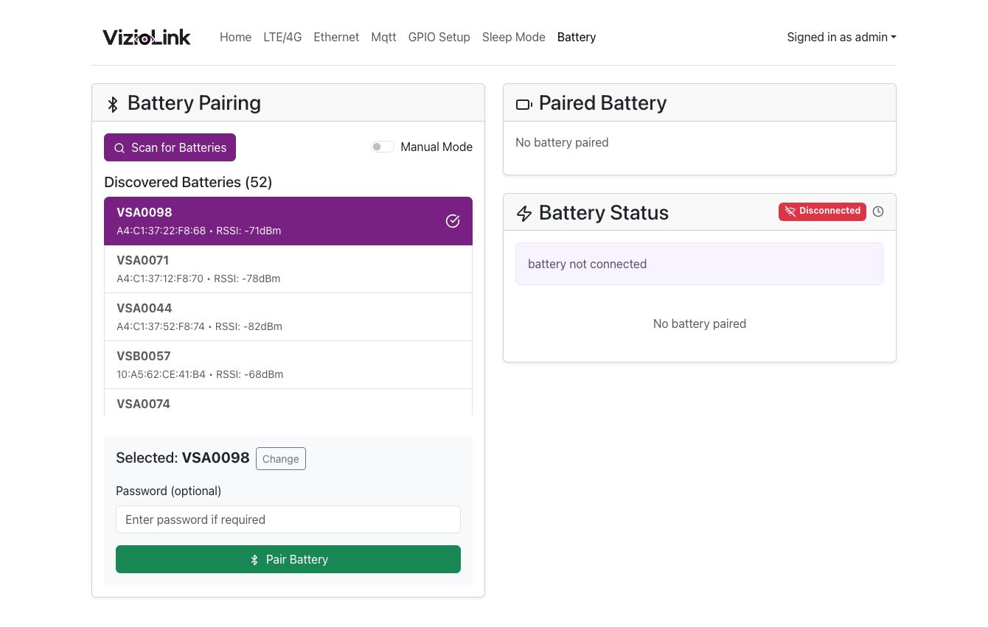Click the Discovered Batteries (52) heading
Viewport: 988px width, 627px height.
pyautogui.click(x=188, y=182)
